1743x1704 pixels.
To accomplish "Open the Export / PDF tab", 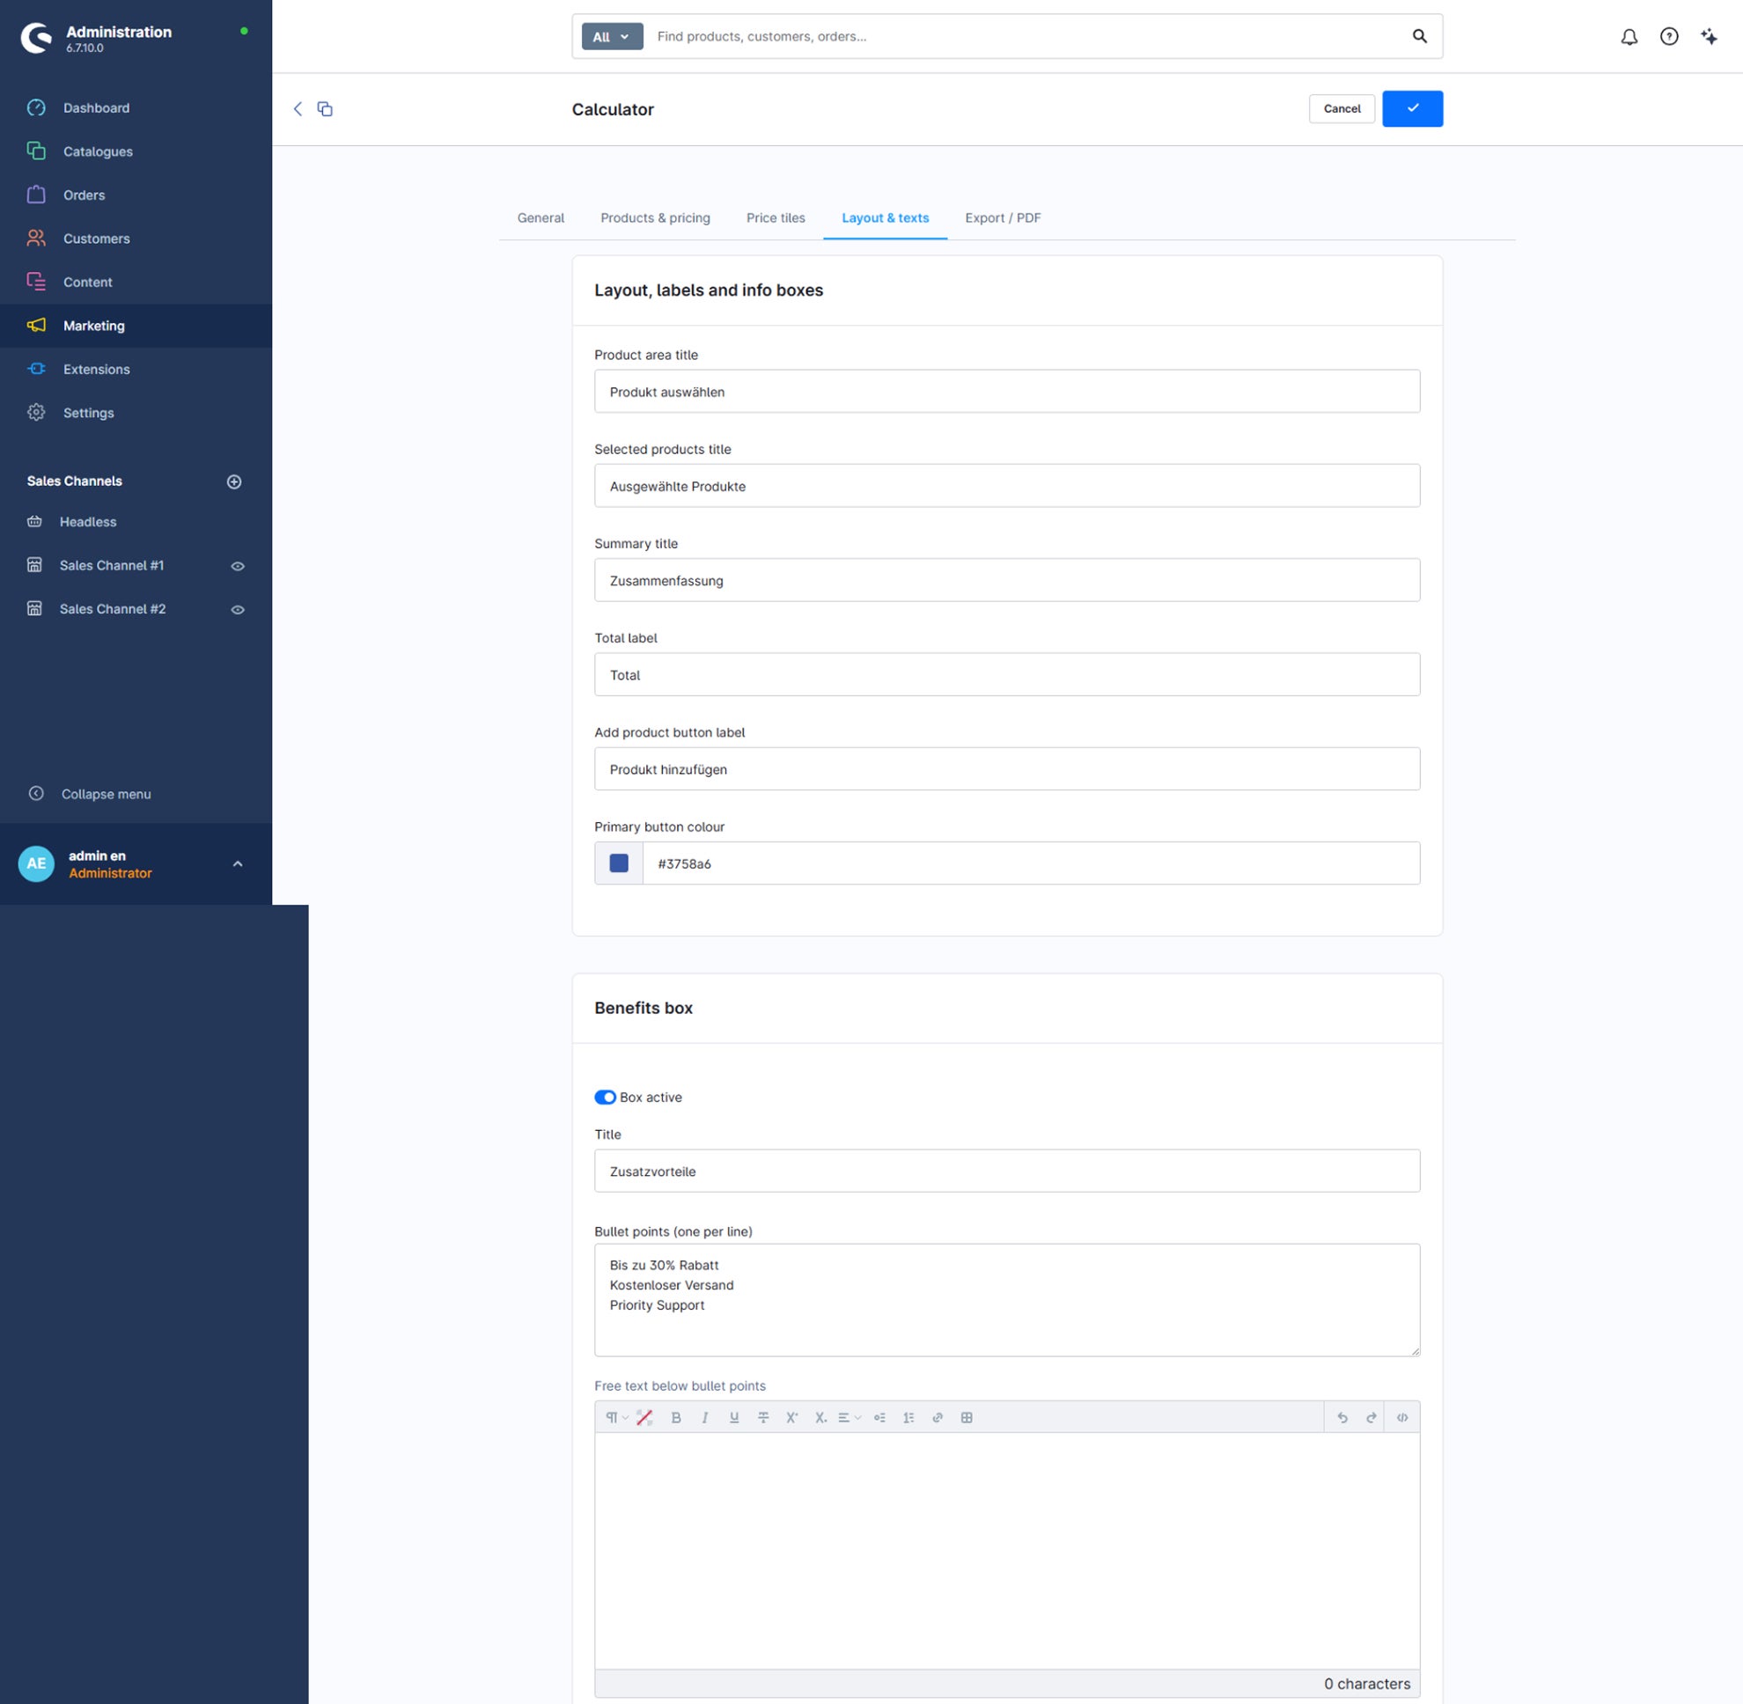I will [x=1003, y=218].
